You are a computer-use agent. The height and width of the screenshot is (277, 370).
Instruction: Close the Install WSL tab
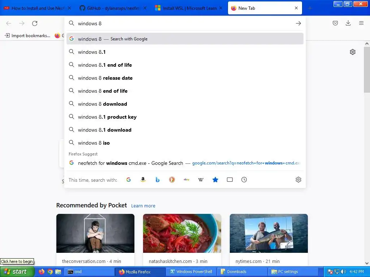click(221, 8)
